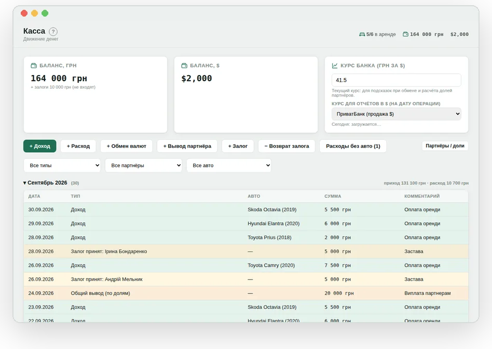Open the Партнёры / доли section
Screen dimensions: 492x349
pyautogui.click(x=445, y=146)
